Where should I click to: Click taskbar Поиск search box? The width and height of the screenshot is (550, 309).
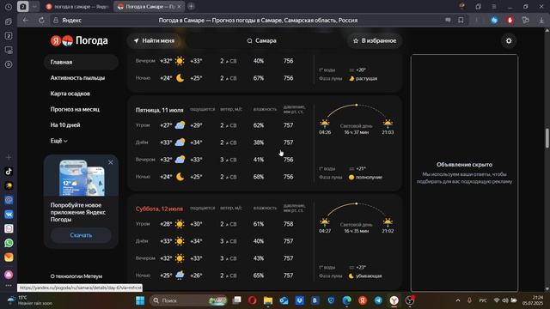pyautogui.click(x=189, y=300)
